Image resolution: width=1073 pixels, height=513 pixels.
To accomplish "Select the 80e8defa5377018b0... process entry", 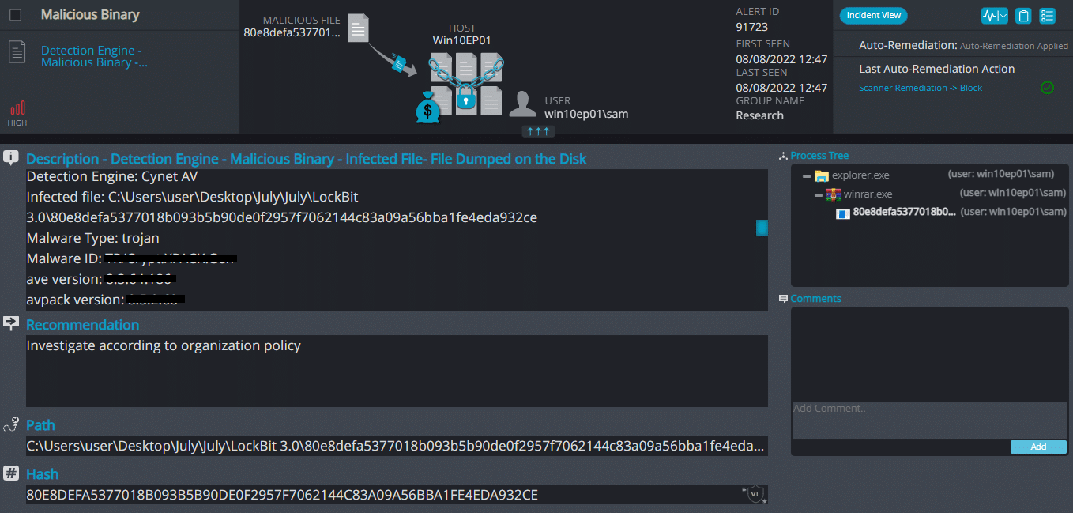I will pos(904,212).
